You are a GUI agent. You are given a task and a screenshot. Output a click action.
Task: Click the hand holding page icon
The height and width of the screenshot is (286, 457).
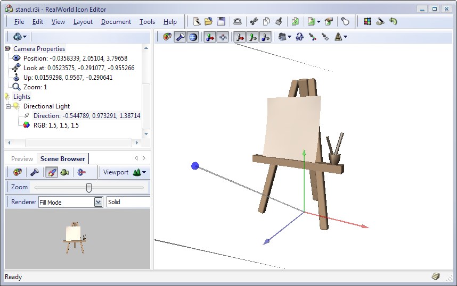pos(329,22)
